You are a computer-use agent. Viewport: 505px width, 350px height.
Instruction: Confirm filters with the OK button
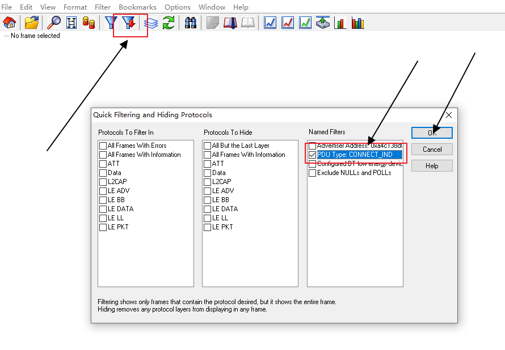pos(432,133)
